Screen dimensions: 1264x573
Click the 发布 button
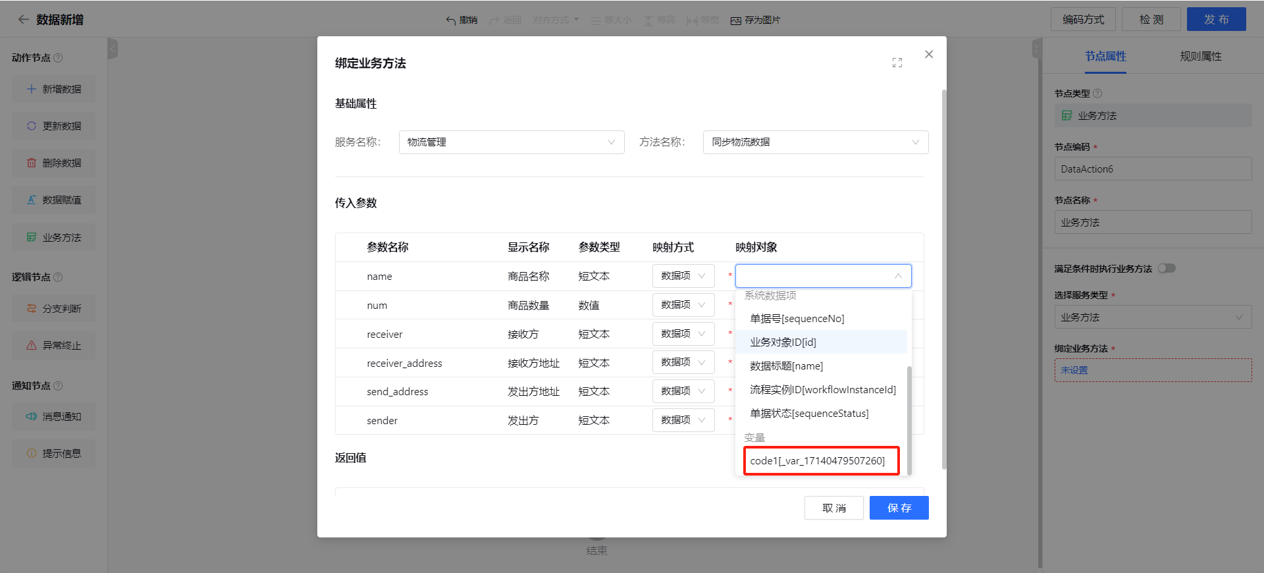(x=1216, y=19)
